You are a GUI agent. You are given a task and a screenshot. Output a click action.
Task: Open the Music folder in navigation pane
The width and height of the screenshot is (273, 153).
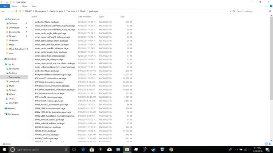[12, 86]
